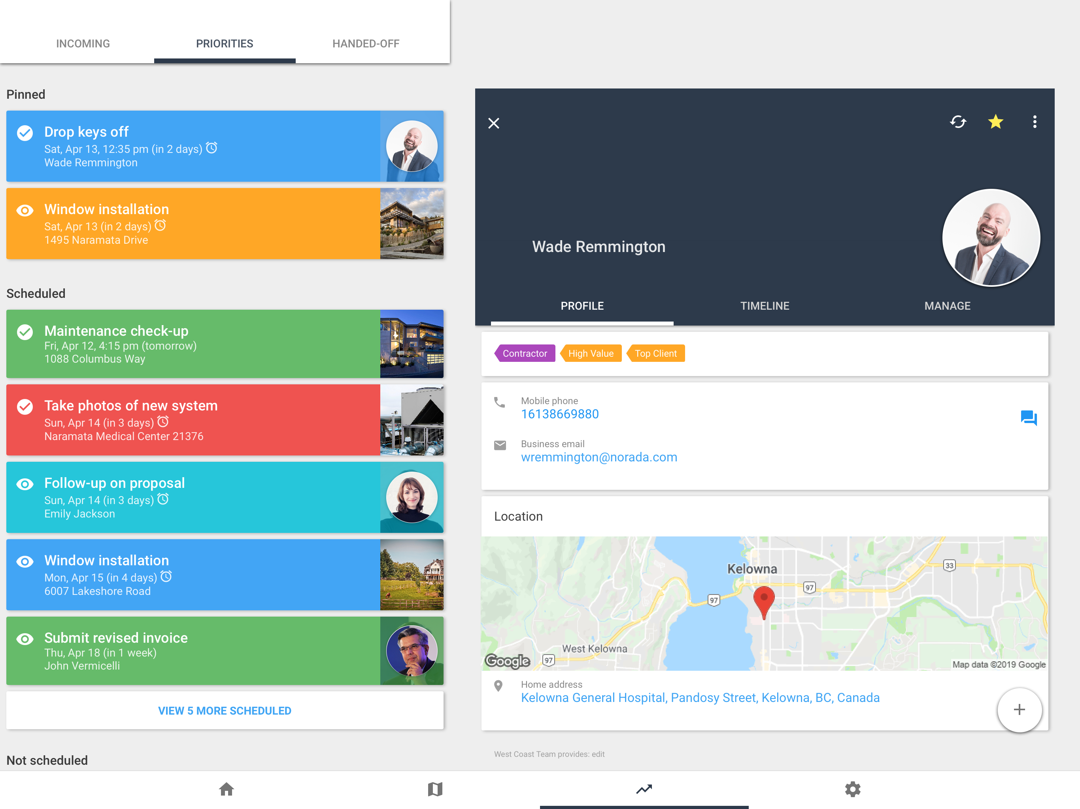
Task: Close the Wade Remmington contact panel
Action: pyautogui.click(x=494, y=123)
